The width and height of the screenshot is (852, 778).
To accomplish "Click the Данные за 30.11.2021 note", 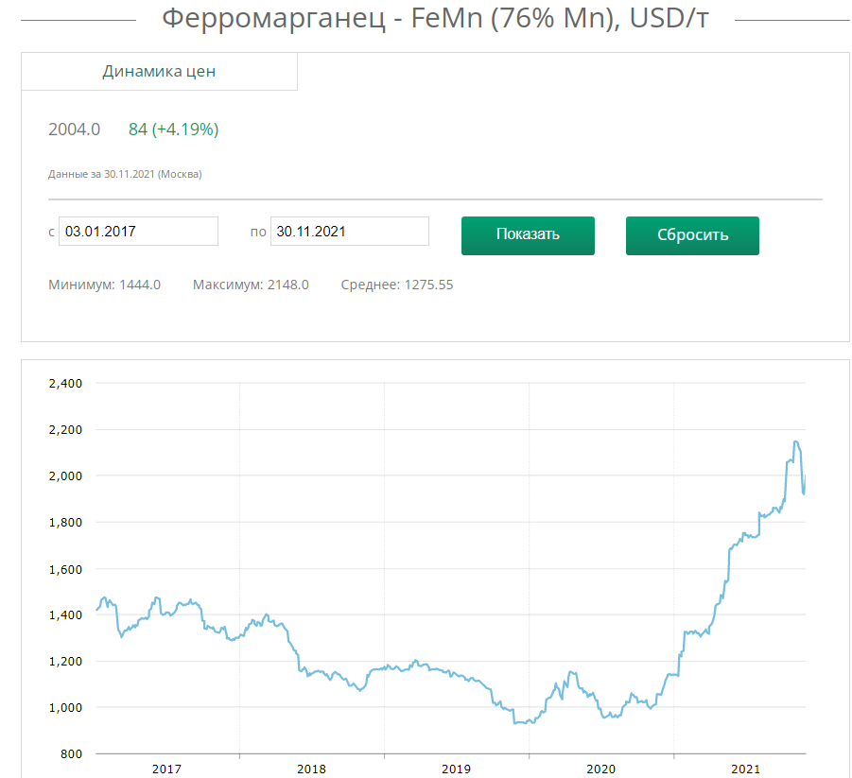I will point(125,174).
